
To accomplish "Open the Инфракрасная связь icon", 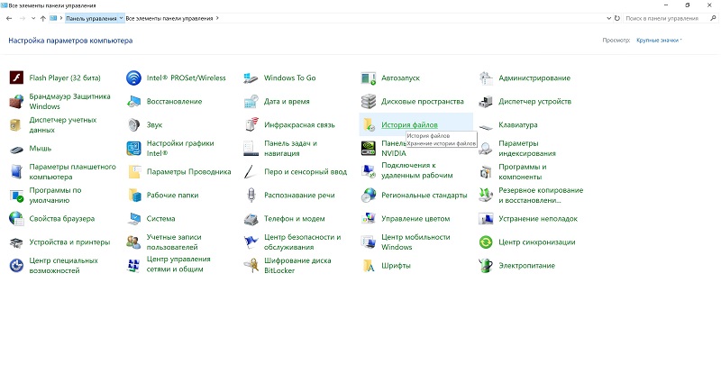I will pos(251,124).
